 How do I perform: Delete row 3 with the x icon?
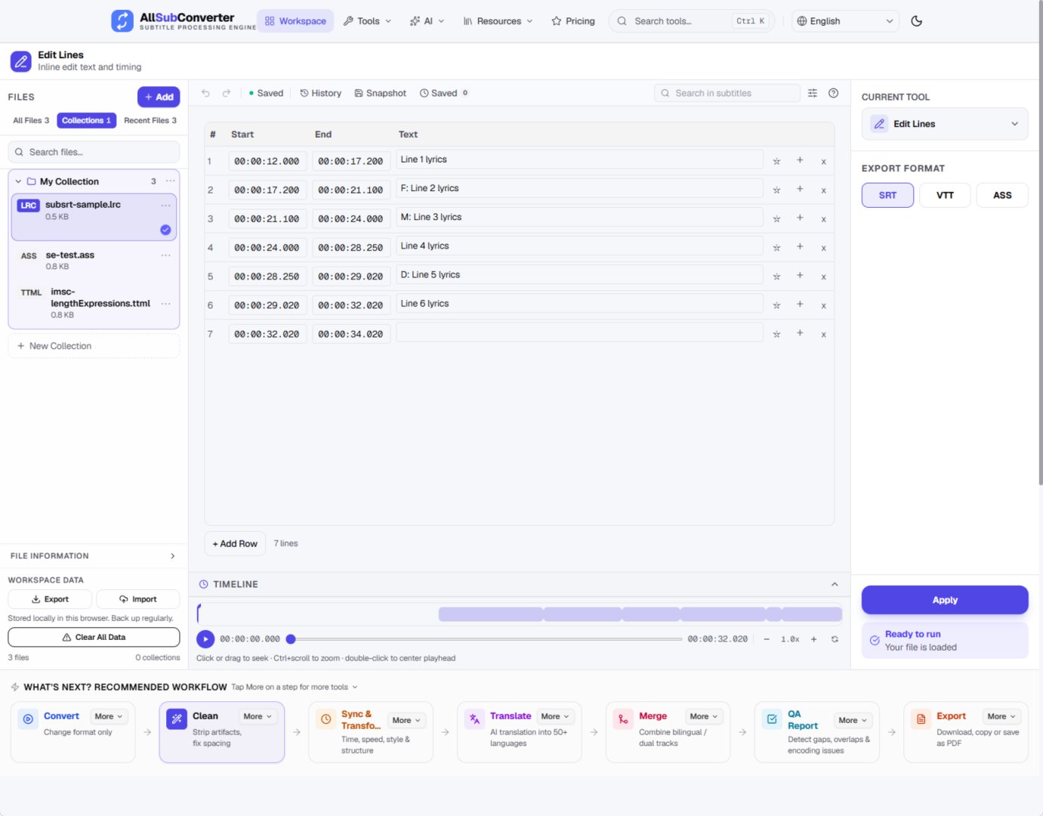tap(823, 219)
